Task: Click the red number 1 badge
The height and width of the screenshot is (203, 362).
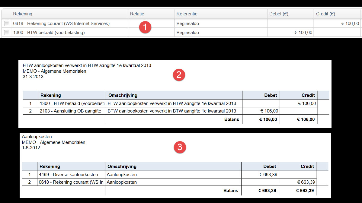Action: [145, 27]
